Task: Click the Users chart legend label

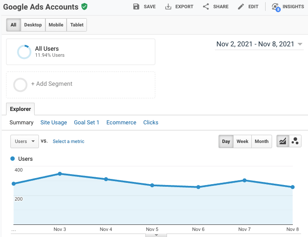Action: coord(26,159)
